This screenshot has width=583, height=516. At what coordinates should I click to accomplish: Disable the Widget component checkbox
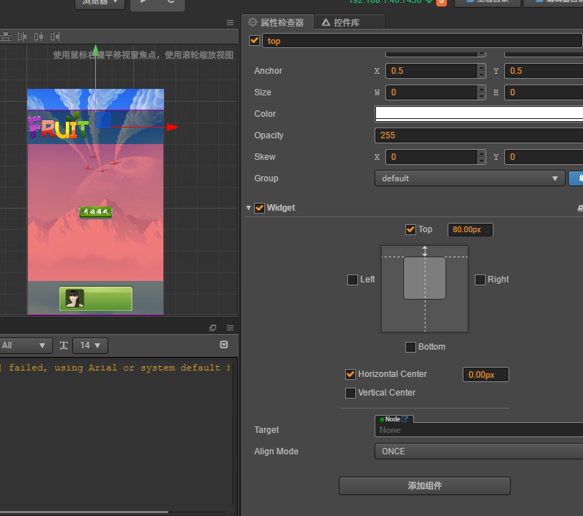(x=260, y=208)
